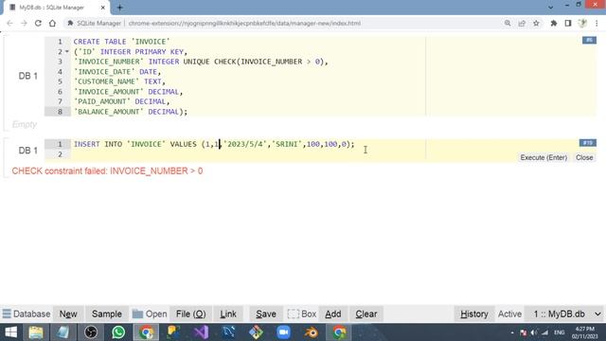The height and width of the screenshot is (341, 606).
Task: Open File Explorer from taskbar
Action: pyautogui.click(x=36, y=332)
